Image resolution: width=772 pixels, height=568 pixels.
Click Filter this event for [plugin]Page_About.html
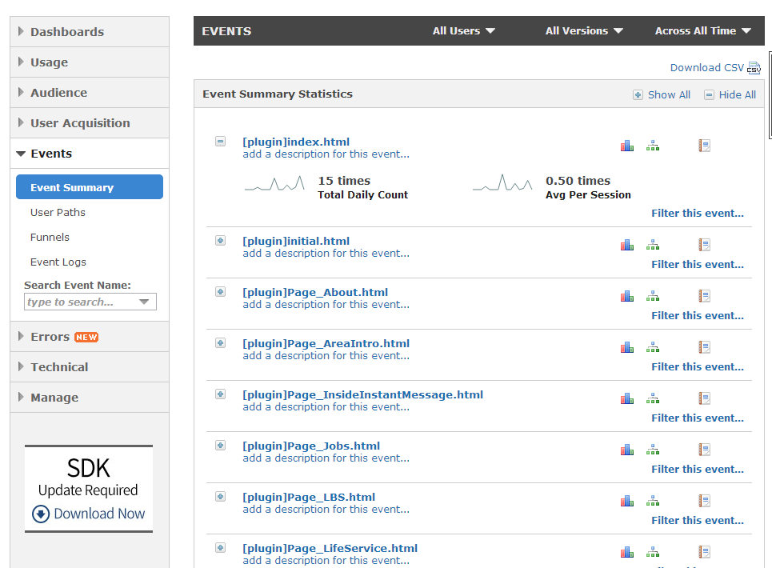(x=697, y=316)
